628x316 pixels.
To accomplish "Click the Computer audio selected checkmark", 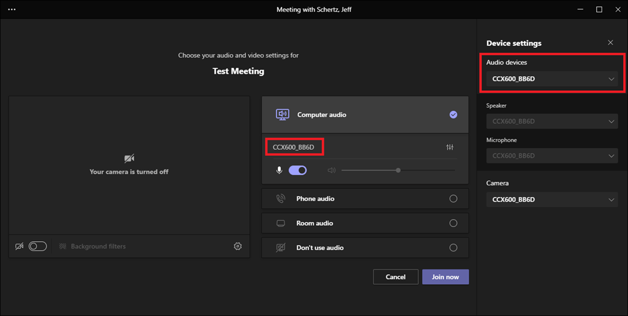I will [x=453, y=115].
